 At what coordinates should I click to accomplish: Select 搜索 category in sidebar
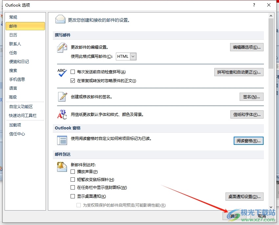coord(25,71)
